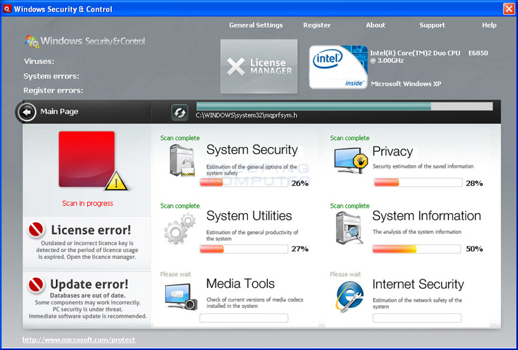Screen dimensions: 518x350
Task: Click the yellow warning triangle icon
Action: 116,182
